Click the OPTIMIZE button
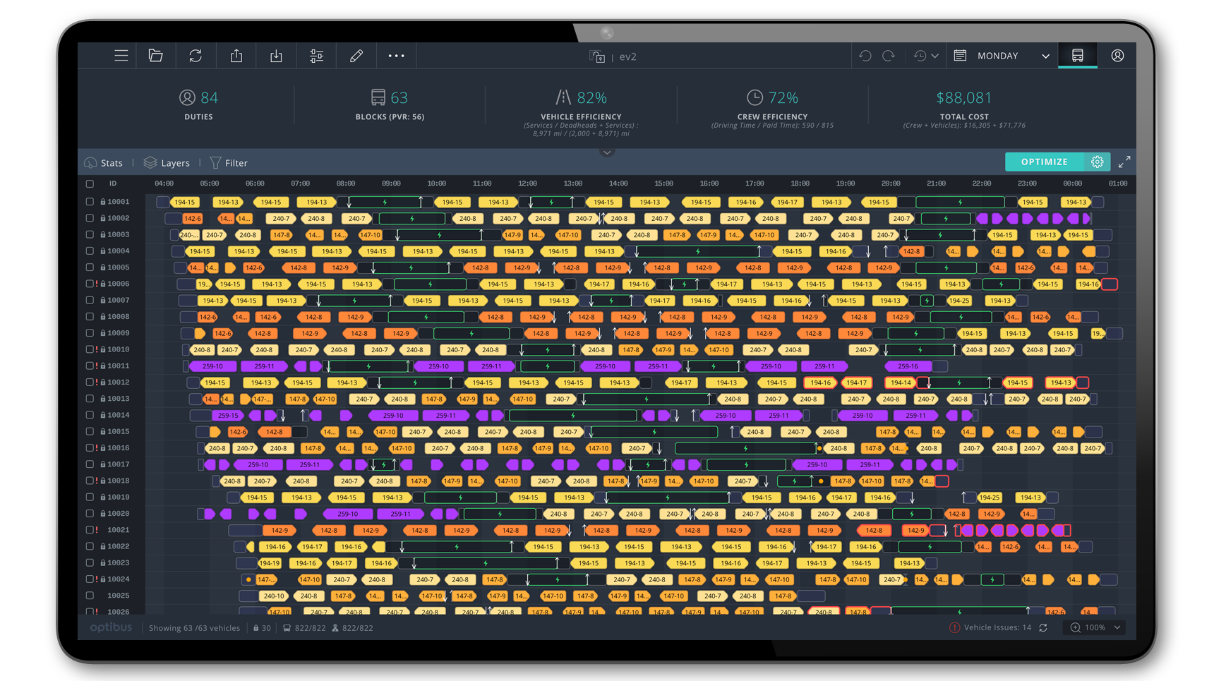 tap(1043, 162)
